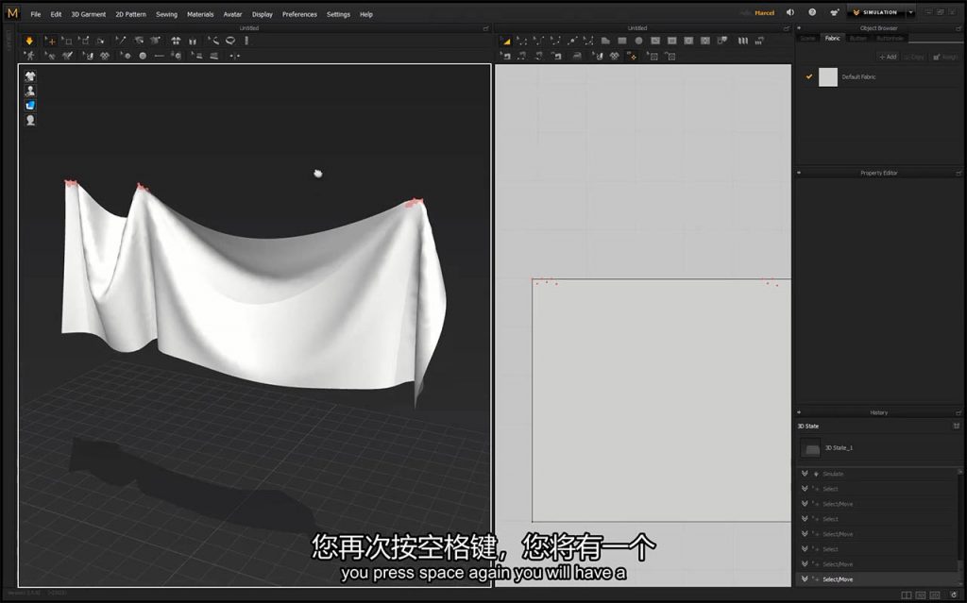Toggle the head-shaped display icon in 3D viewport
Image resolution: width=967 pixels, height=603 pixels.
(x=30, y=120)
